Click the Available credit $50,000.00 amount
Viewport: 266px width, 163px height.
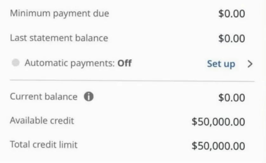pyautogui.click(x=218, y=122)
